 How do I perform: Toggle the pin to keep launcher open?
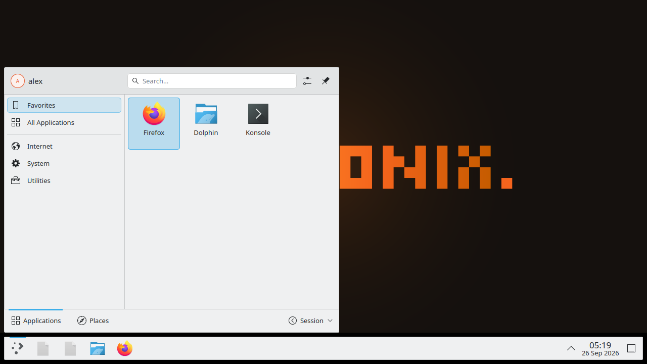(326, 81)
